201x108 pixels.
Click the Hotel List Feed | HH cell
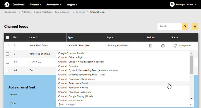(79, 46)
